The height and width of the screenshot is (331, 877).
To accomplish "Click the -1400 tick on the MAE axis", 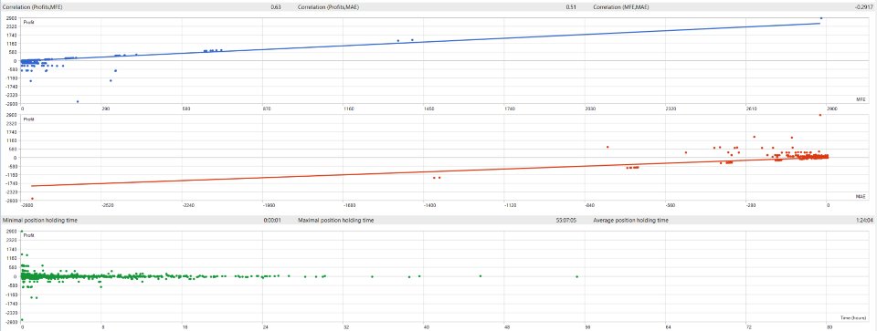I will click(x=429, y=205).
